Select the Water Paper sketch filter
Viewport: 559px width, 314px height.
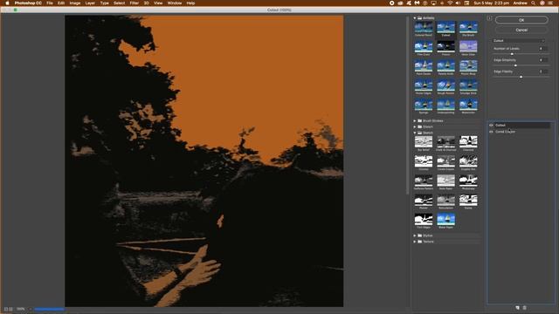446,219
